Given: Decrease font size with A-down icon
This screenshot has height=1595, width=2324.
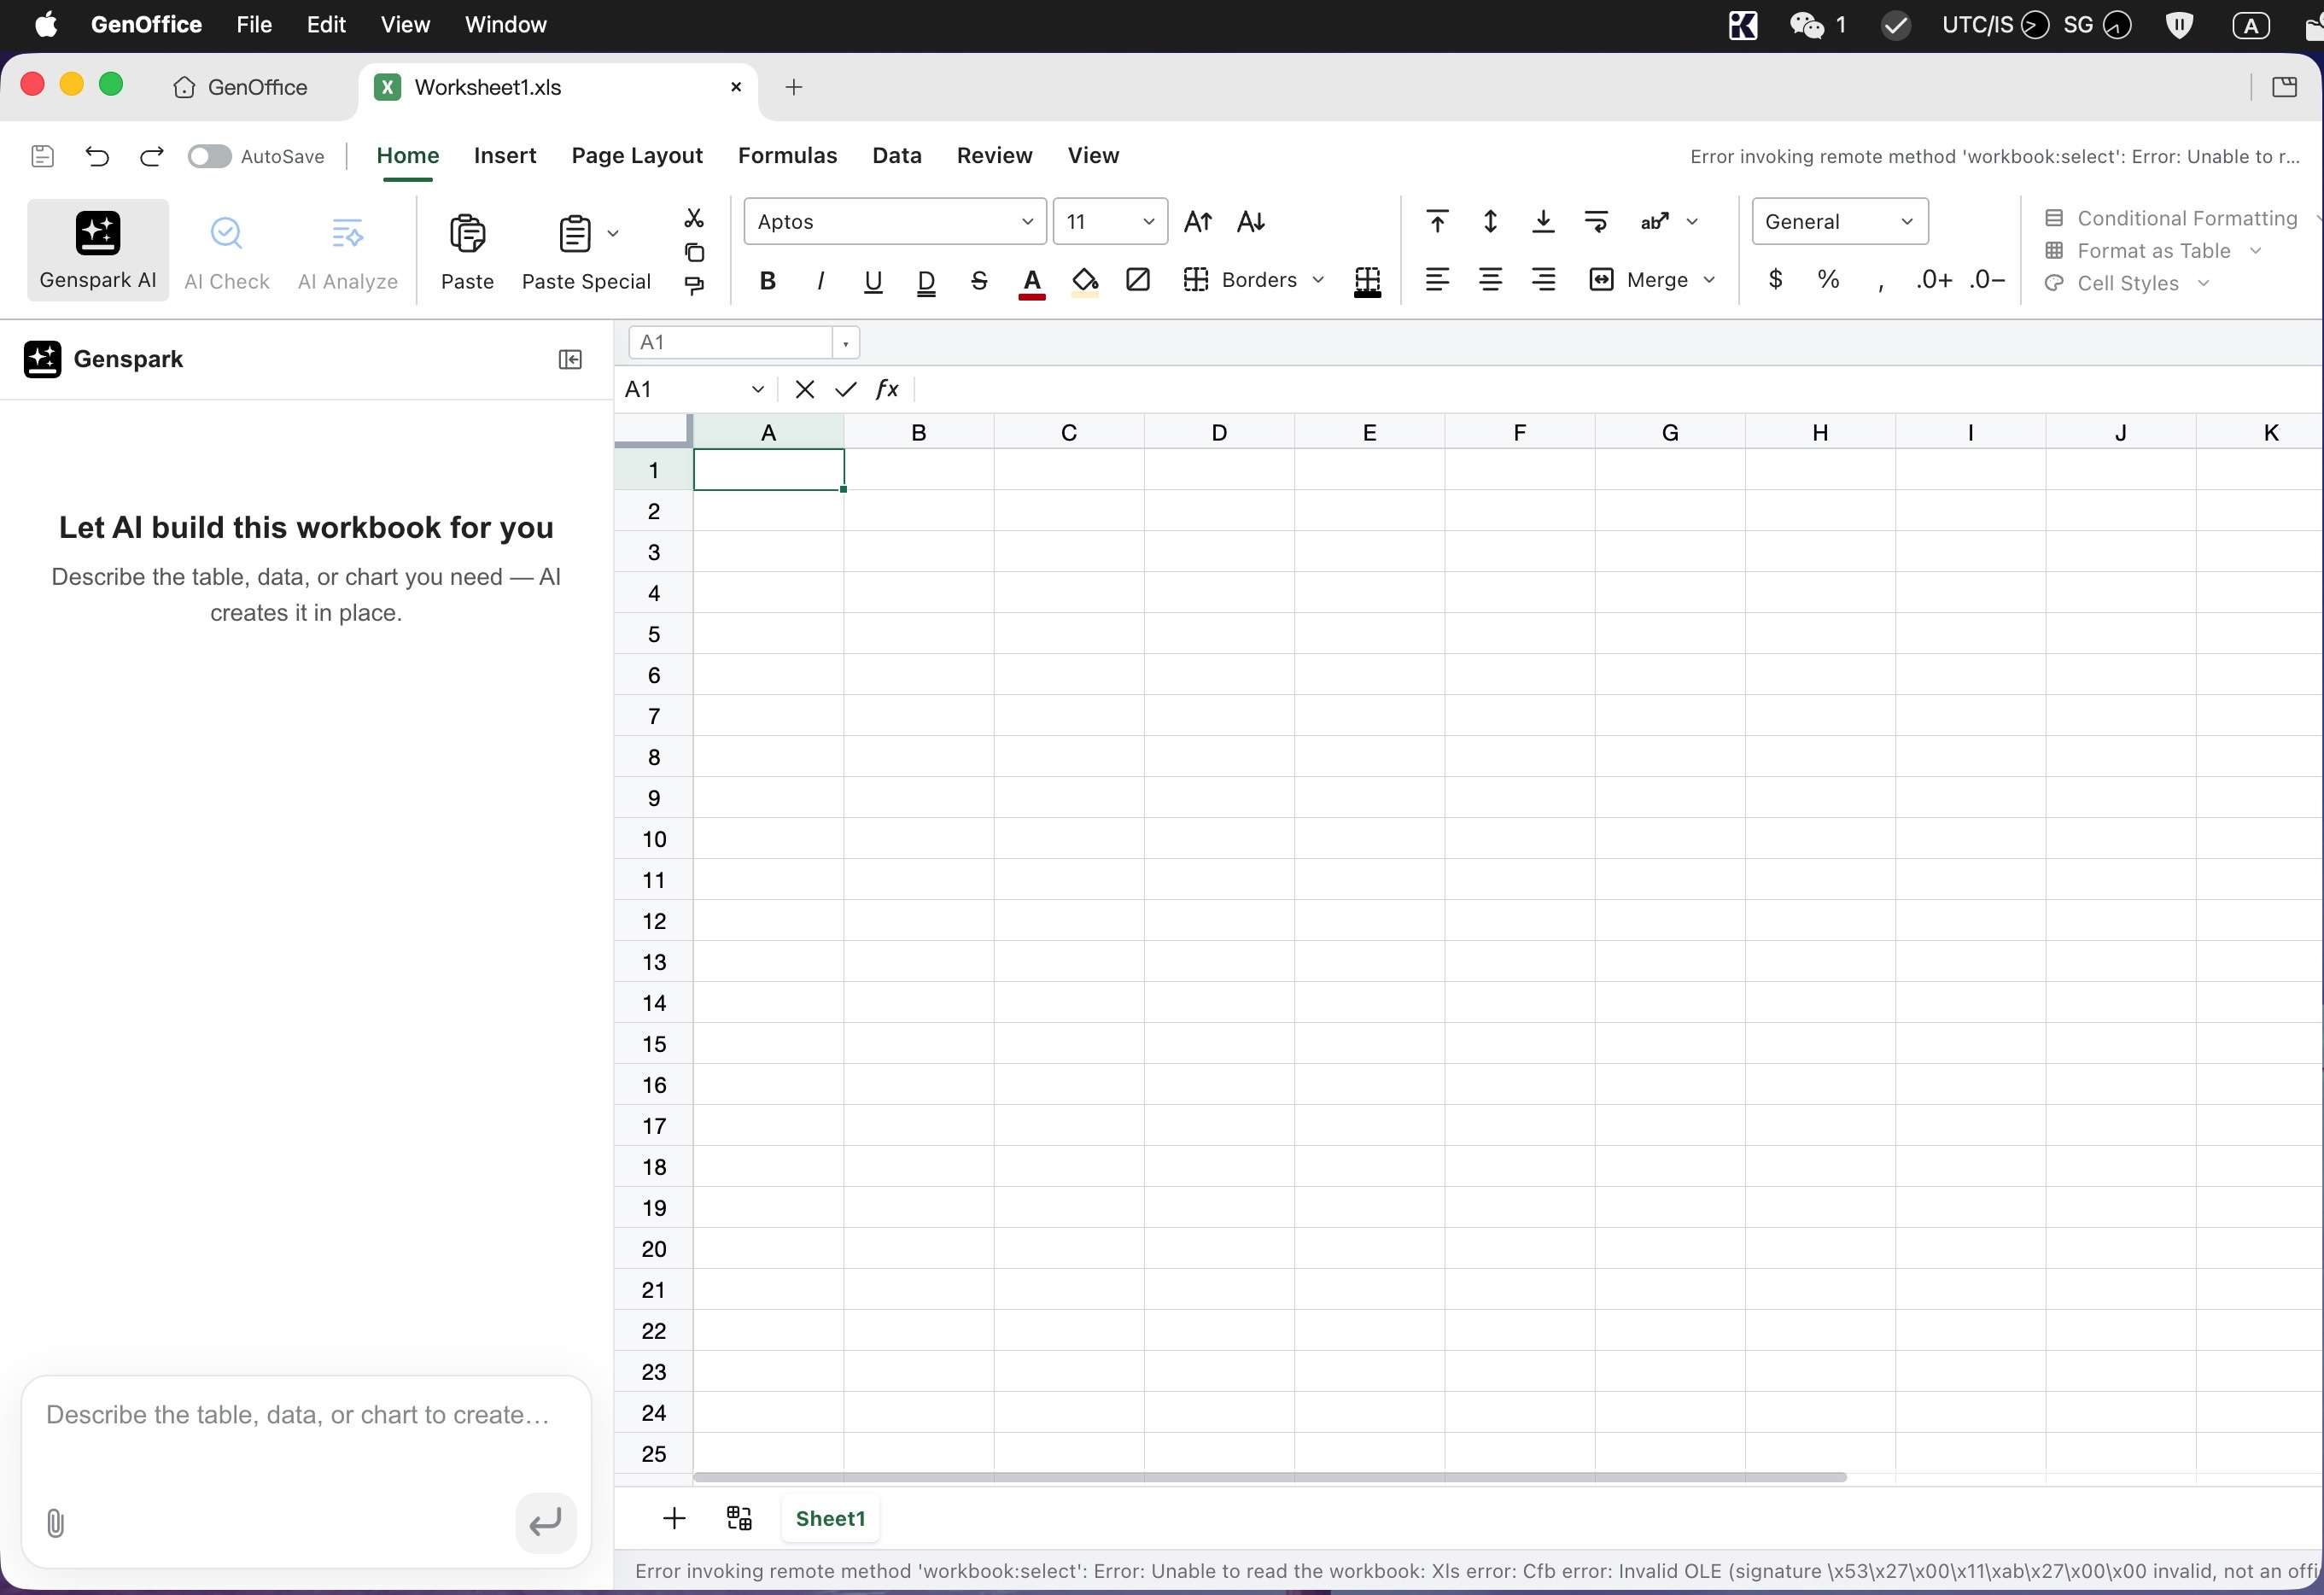Looking at the screenshot, I should tap(1251, 222).
